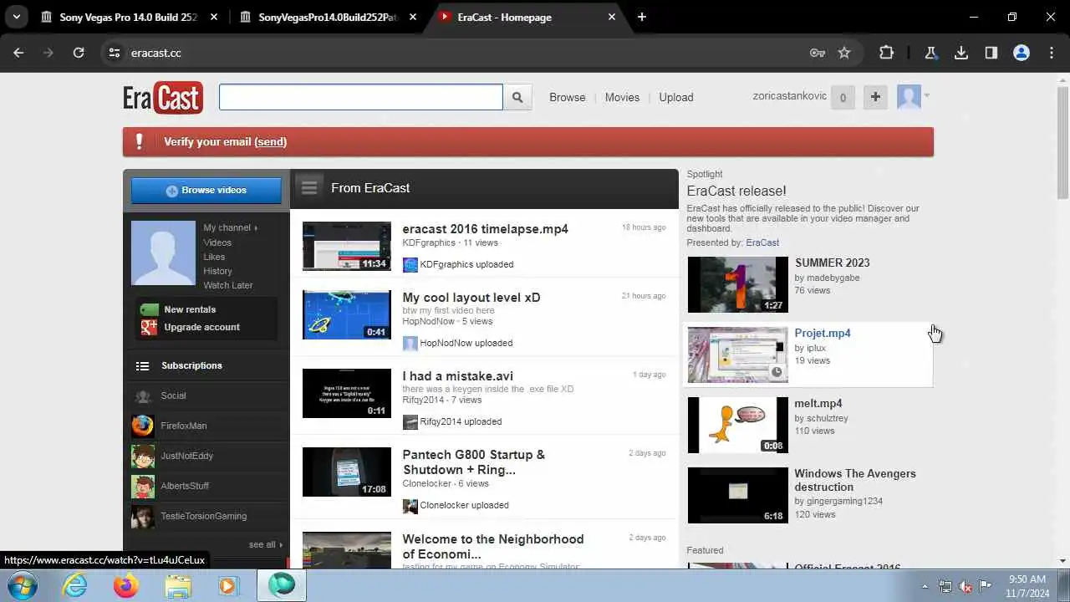
Task: Click the password key icon in address bar
Action: click(818, 53)
